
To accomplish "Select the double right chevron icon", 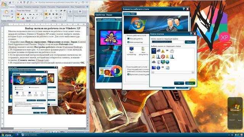I will point(167,51).
